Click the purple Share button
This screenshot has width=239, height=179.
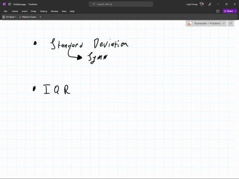tap(229, 11)
